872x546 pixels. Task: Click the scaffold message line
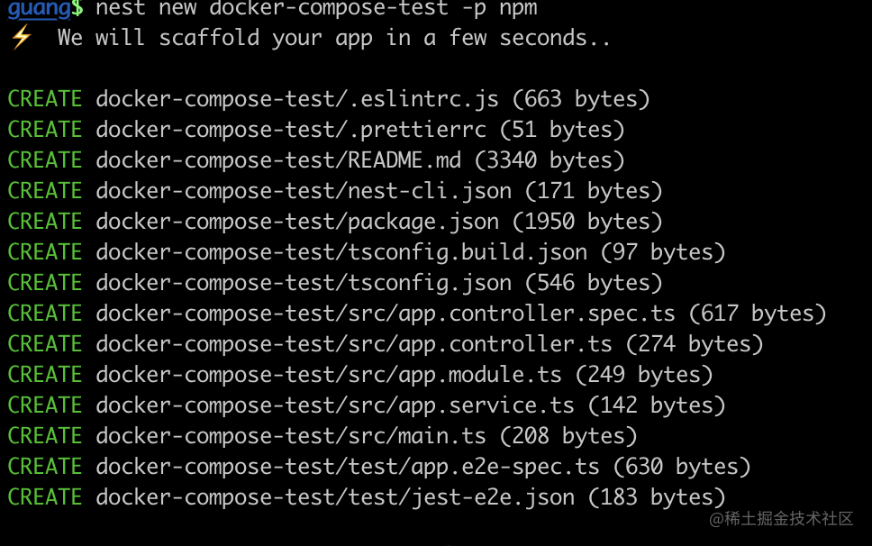click(x=333, y=38)
